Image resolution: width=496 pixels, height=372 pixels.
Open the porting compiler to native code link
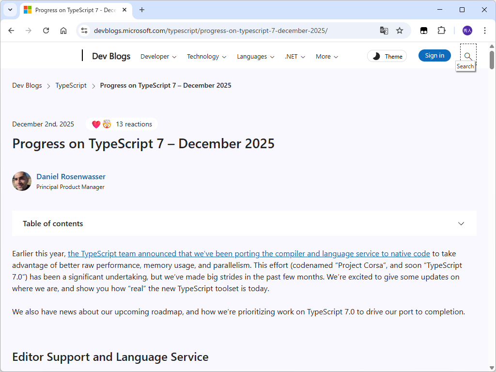click(249, 254)
